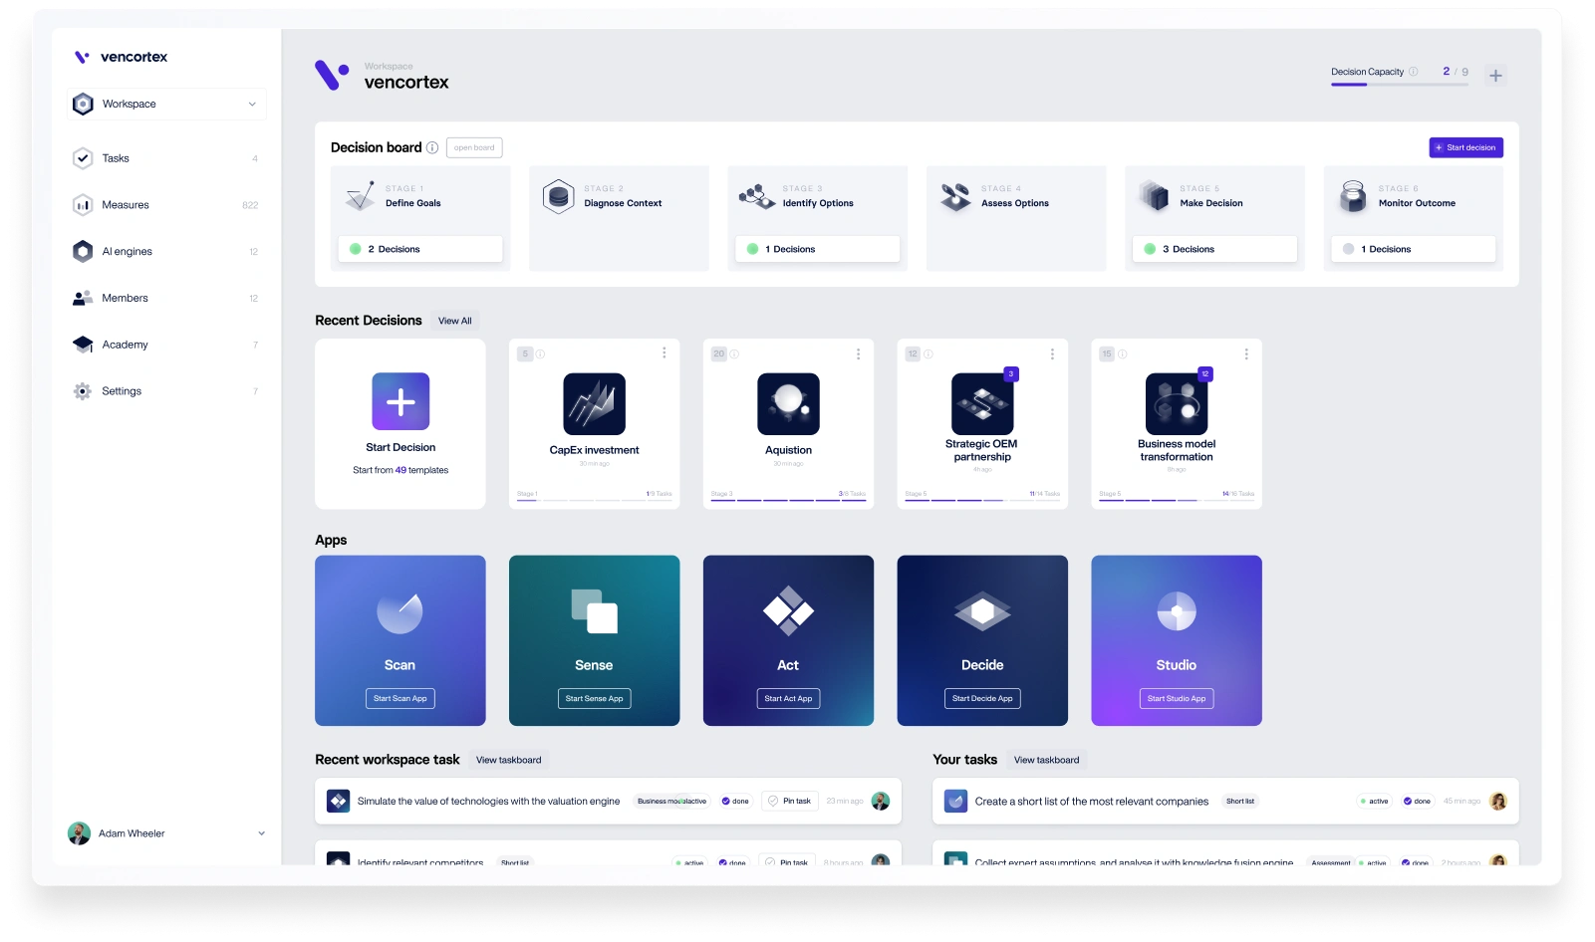Open the Studio app tile
Screen dimensions: 1595x942
tap(1176, 640)
